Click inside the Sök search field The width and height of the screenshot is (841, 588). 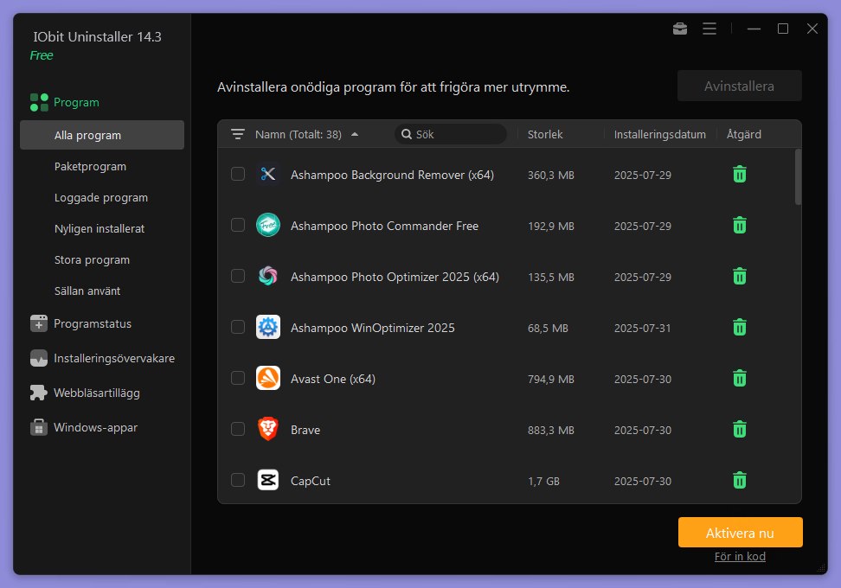450,134
